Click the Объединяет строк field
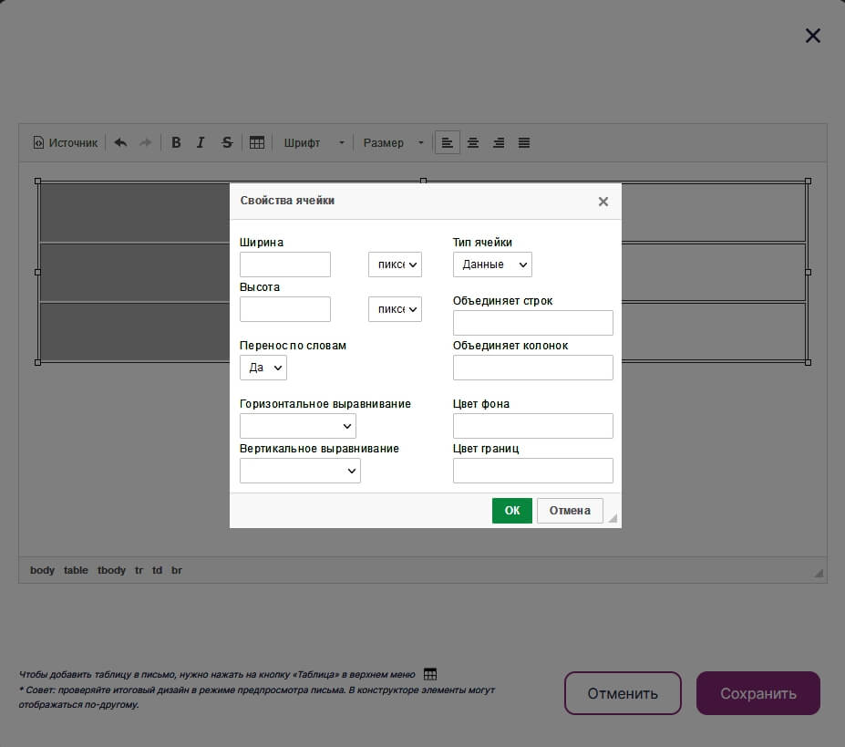This screenshot has height=747, width=845. click(533, 323)
